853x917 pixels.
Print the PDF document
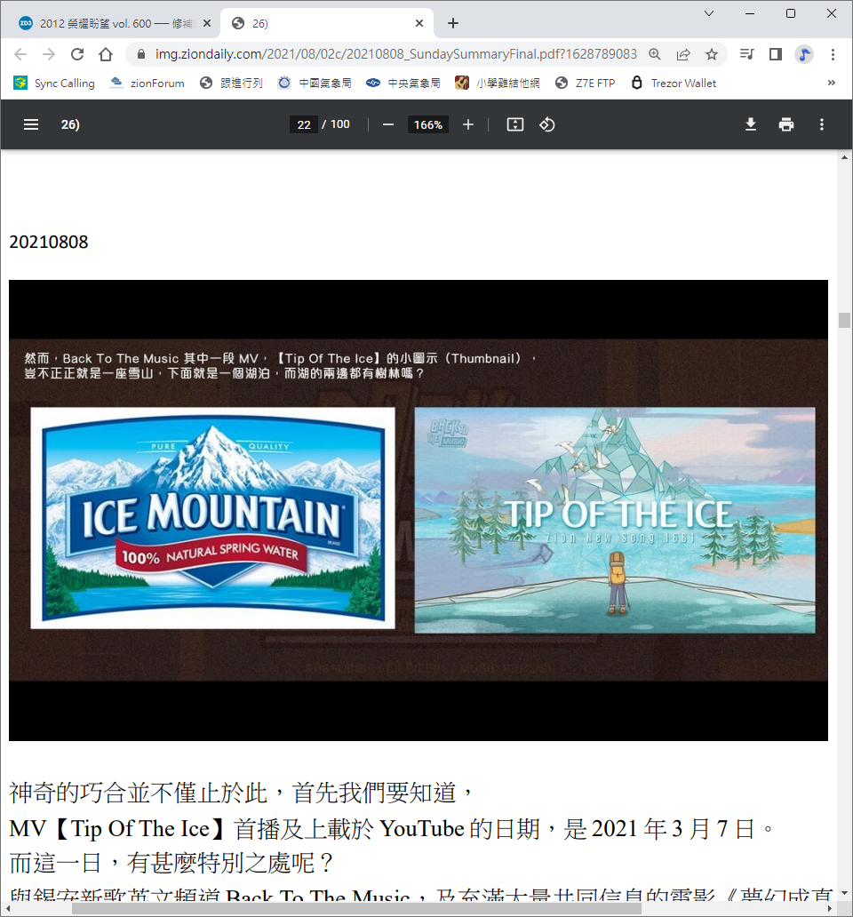786,124
